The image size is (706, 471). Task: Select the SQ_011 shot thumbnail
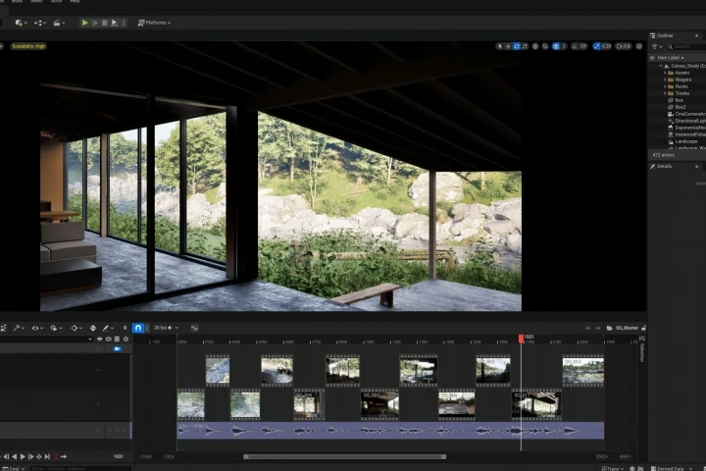[536, 404]
